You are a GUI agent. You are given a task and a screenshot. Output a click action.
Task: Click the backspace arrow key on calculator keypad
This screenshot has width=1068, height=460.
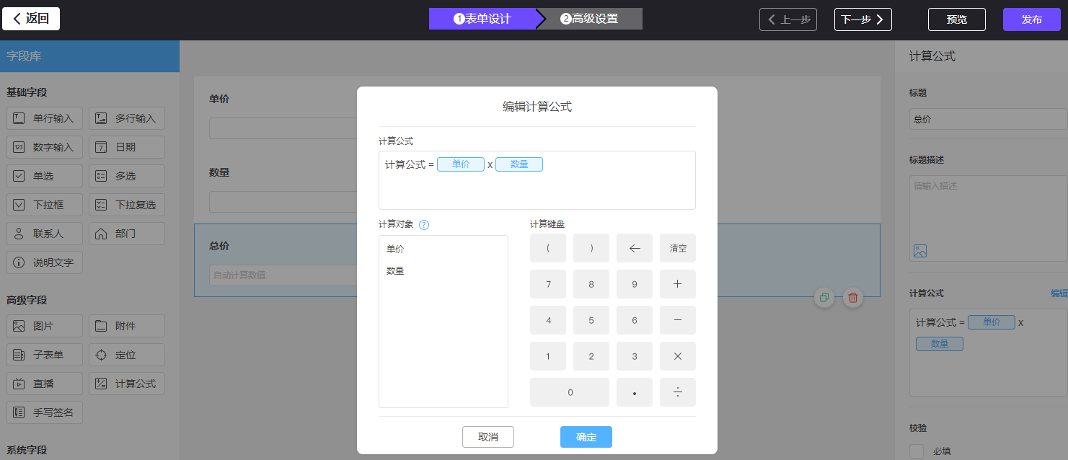634,248
